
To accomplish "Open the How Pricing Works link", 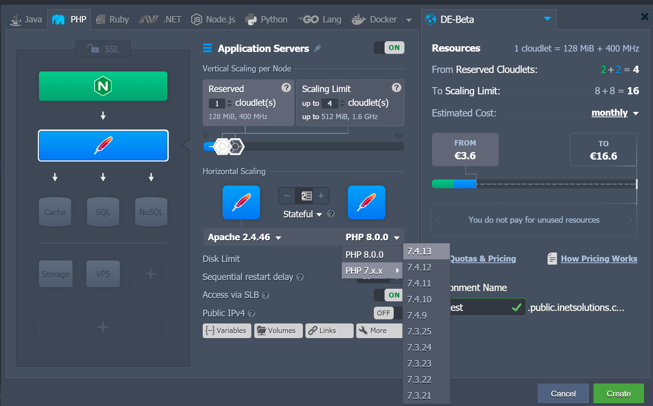I will [599, 259].
